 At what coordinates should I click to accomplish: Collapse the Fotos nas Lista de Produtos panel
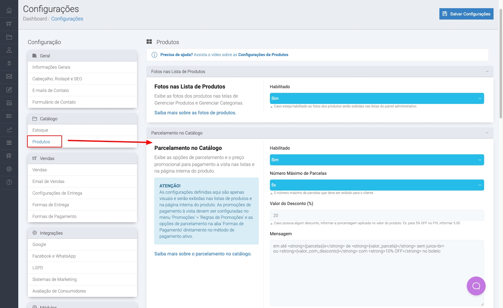487,71
